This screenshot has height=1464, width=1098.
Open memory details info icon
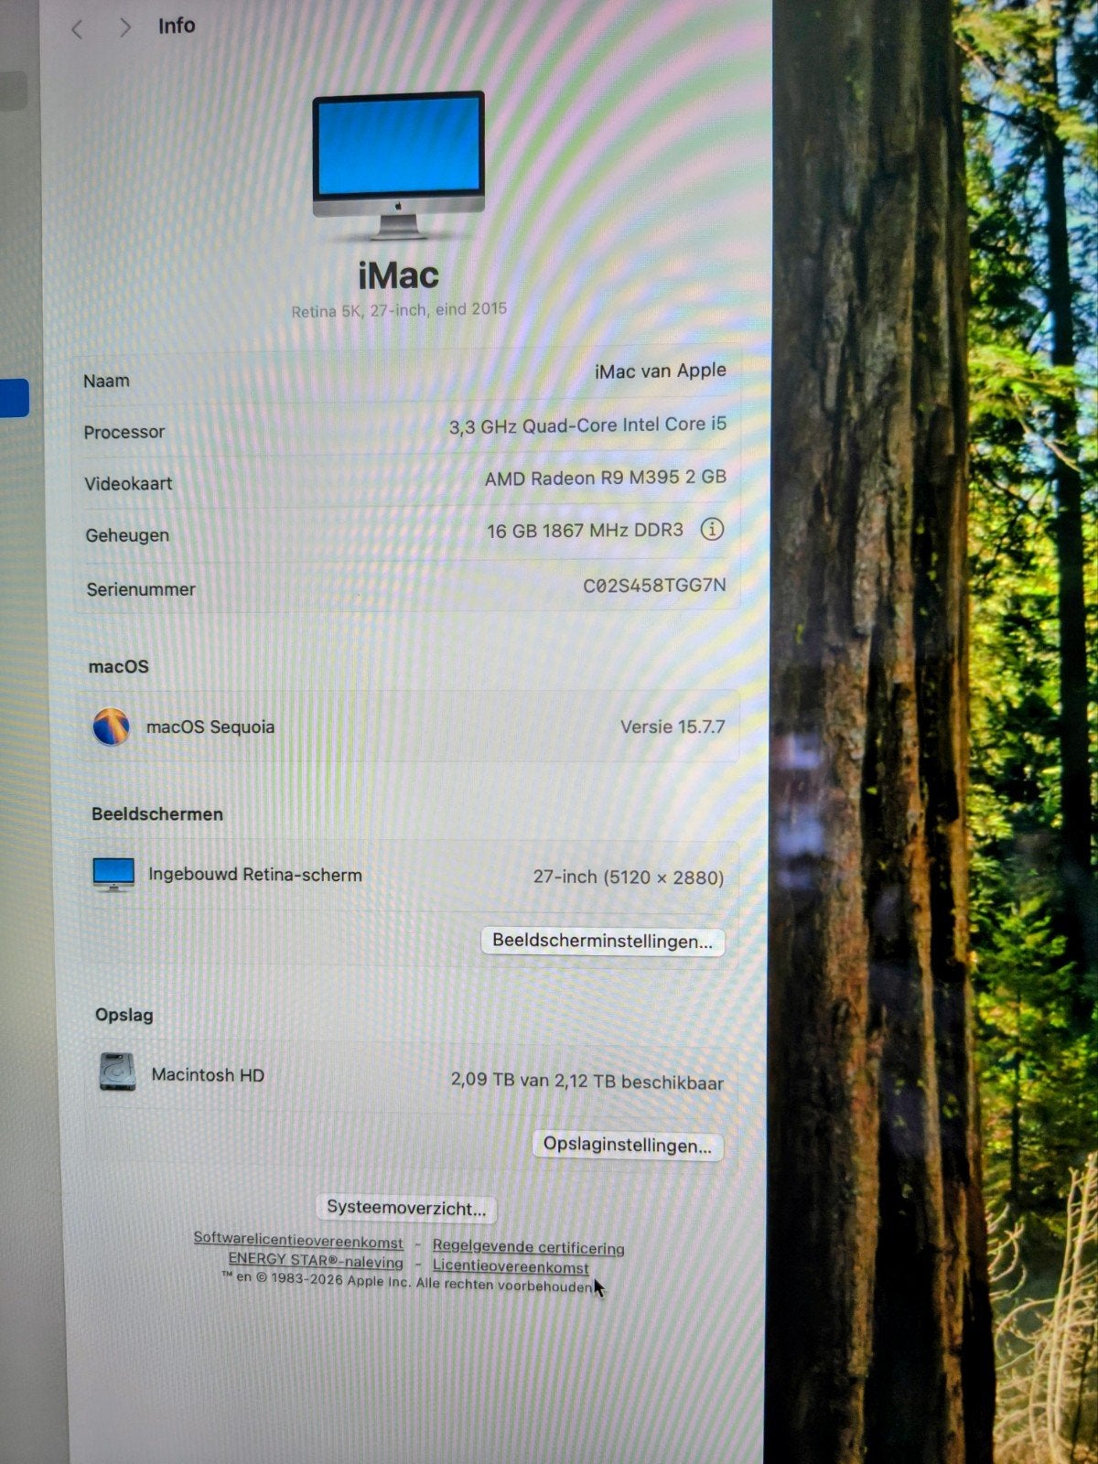click(x=712, y=529)
